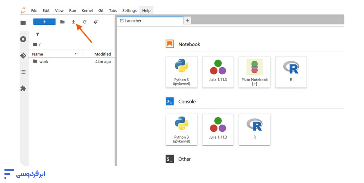Show the Table of Contents sidebar
Image resolution: width=364 pixels, height=183 pixels.
tap(23, 72)
